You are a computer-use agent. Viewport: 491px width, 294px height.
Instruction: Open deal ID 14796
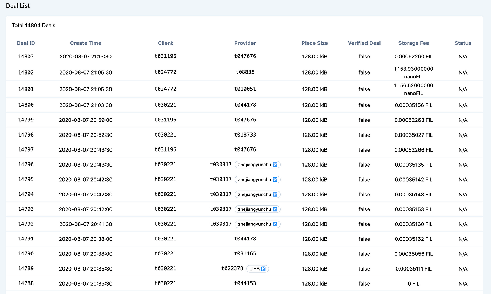26,164
